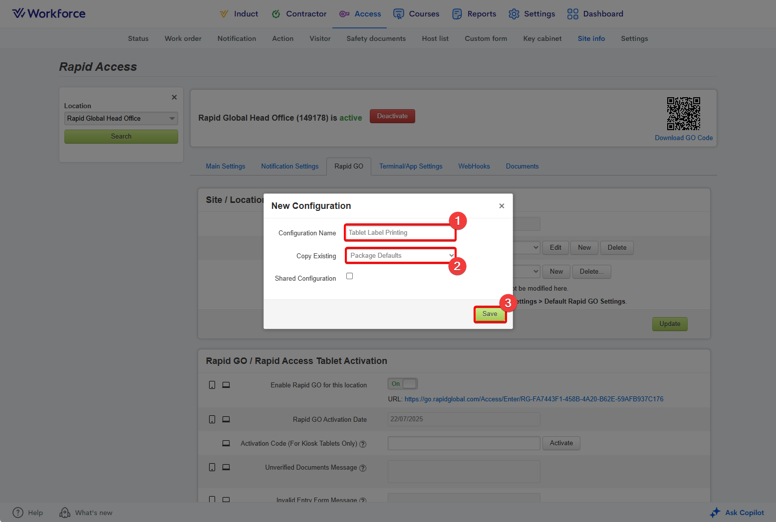Viewport: 776px width, 522px height.
Task: Click the Activation Code input field
Action: click(464, 443)
